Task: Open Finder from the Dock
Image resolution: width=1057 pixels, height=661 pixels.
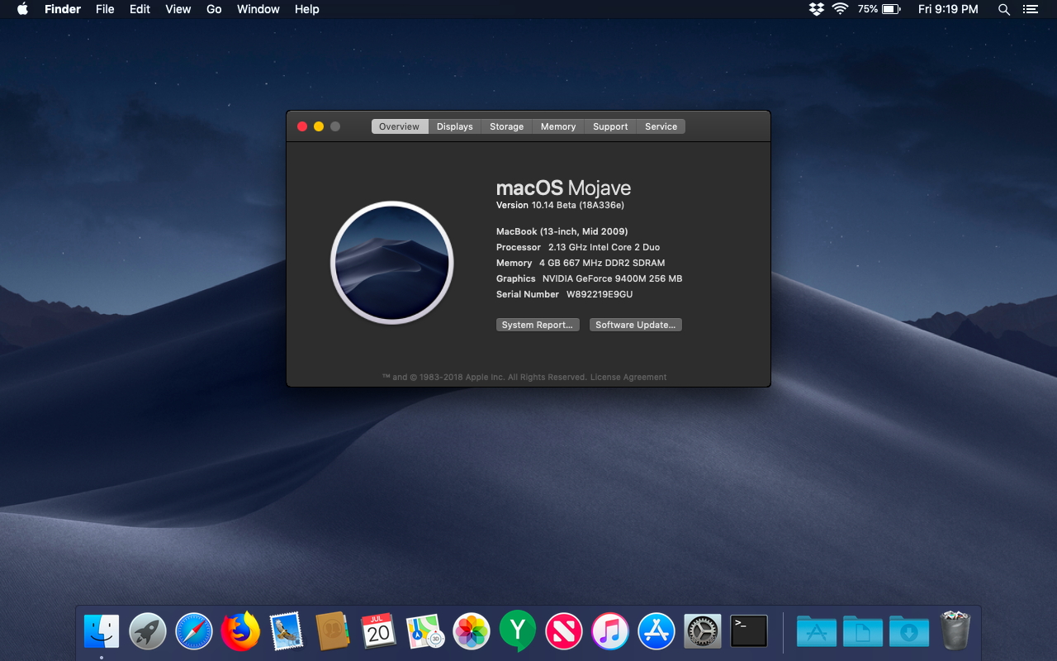Action: [x=102, y=632]
